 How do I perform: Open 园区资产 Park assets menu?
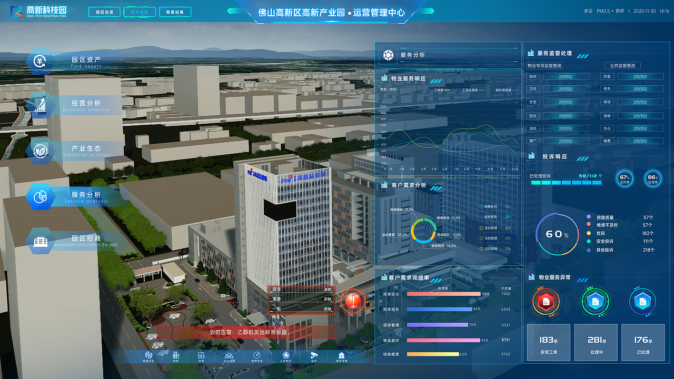point(79,62)
